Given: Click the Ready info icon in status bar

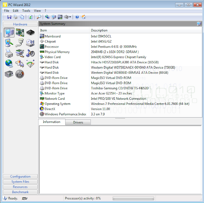Looking at the screenshot, I should (x=5, y=198).
